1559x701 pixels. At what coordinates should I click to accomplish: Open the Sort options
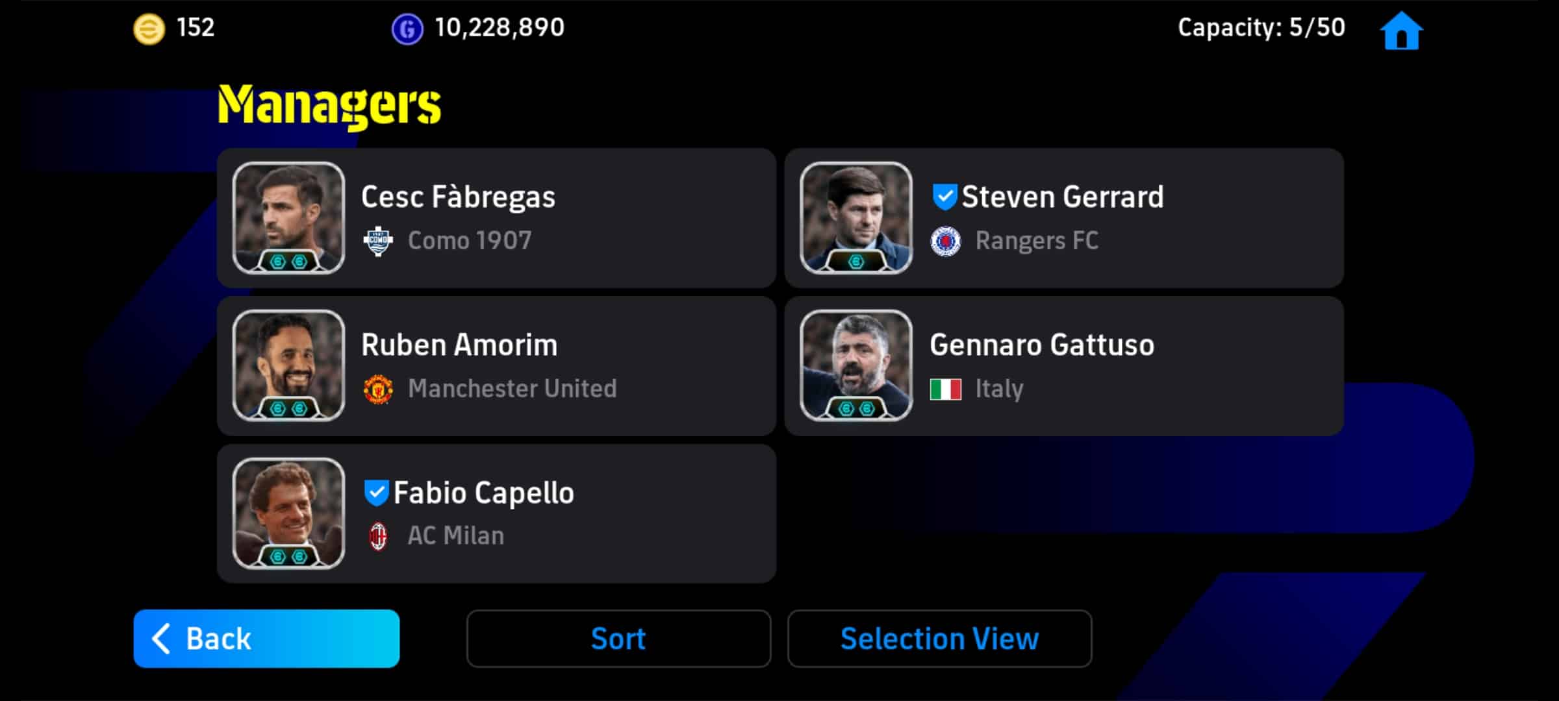(x=618, y=639)
